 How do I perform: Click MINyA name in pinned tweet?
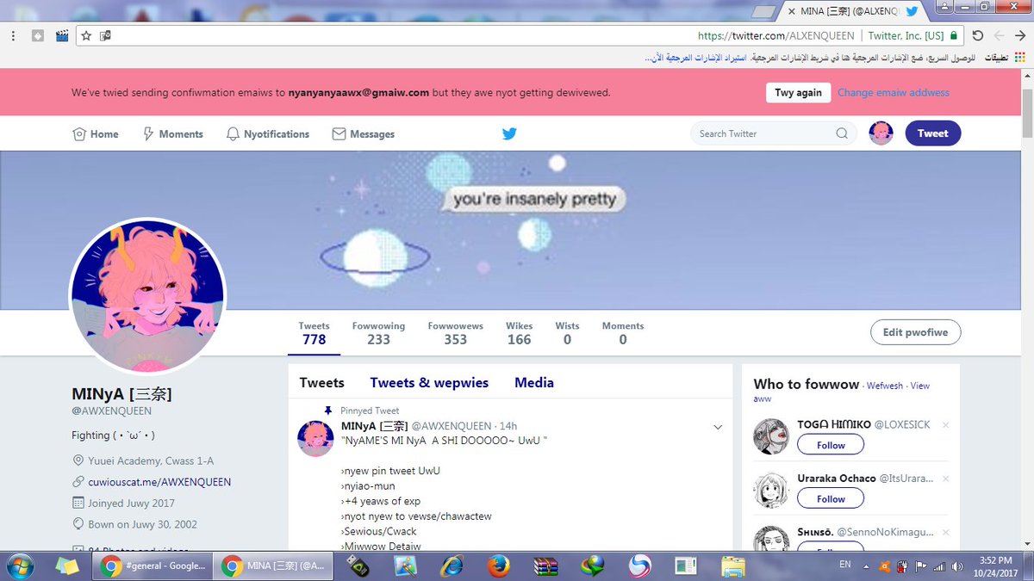coord(374,426)
